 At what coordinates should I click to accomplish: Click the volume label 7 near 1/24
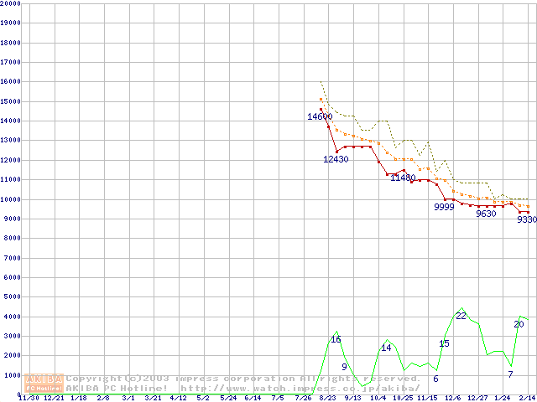pos(510,374)
